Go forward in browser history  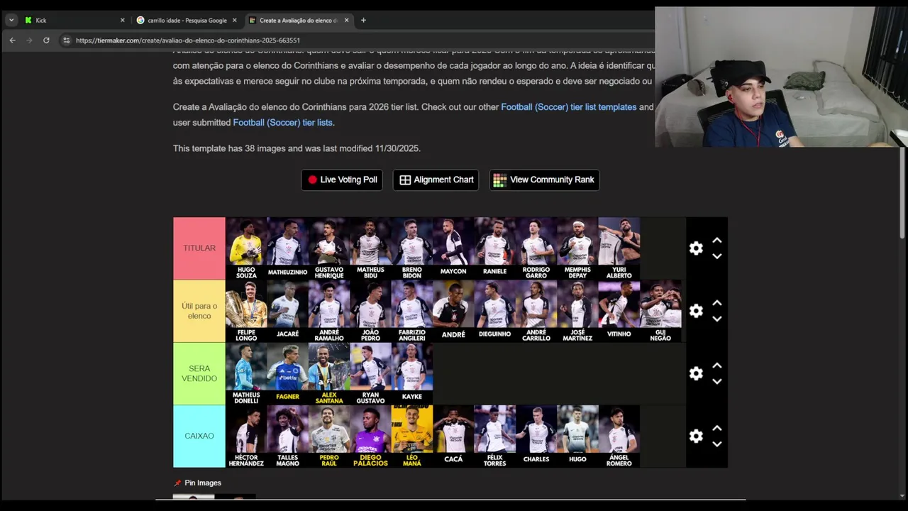pyautogui.click(x=29, y=40)
